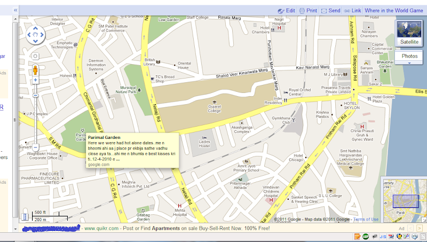427x242 pixels.
Task: Click the Pritamnagar Akhada label
Action: 240,185
